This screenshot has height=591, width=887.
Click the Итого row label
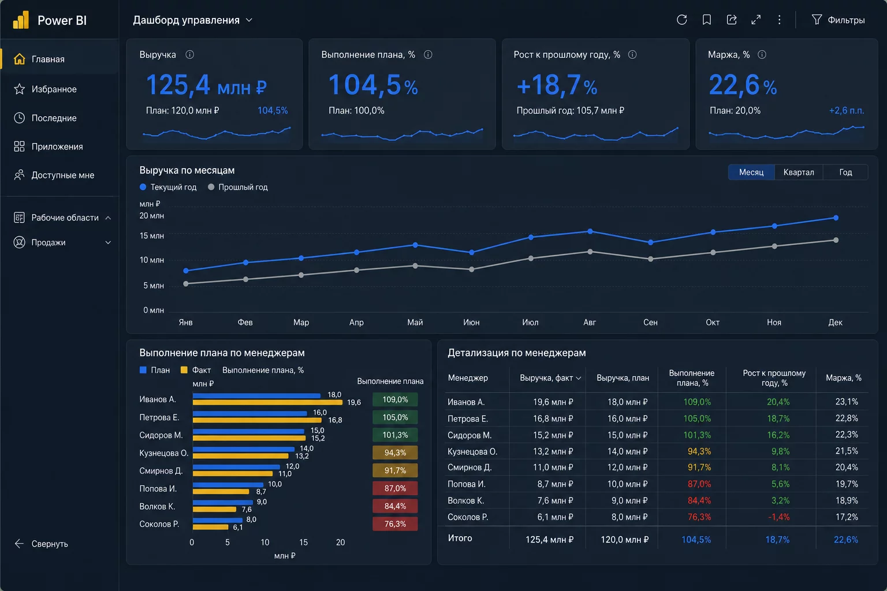[x=460, y=538]
